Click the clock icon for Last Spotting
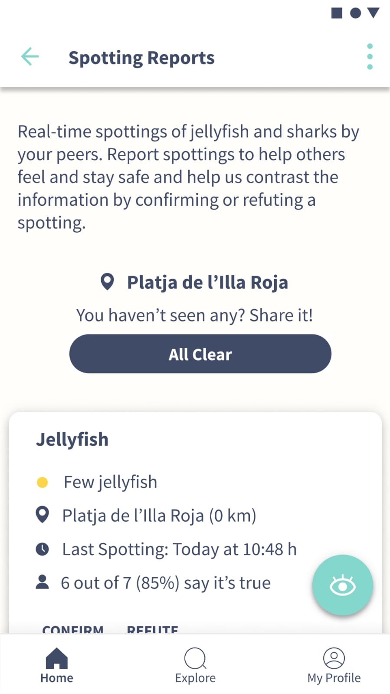The height and width of the screenshot is (694, 390). (42, 549)
